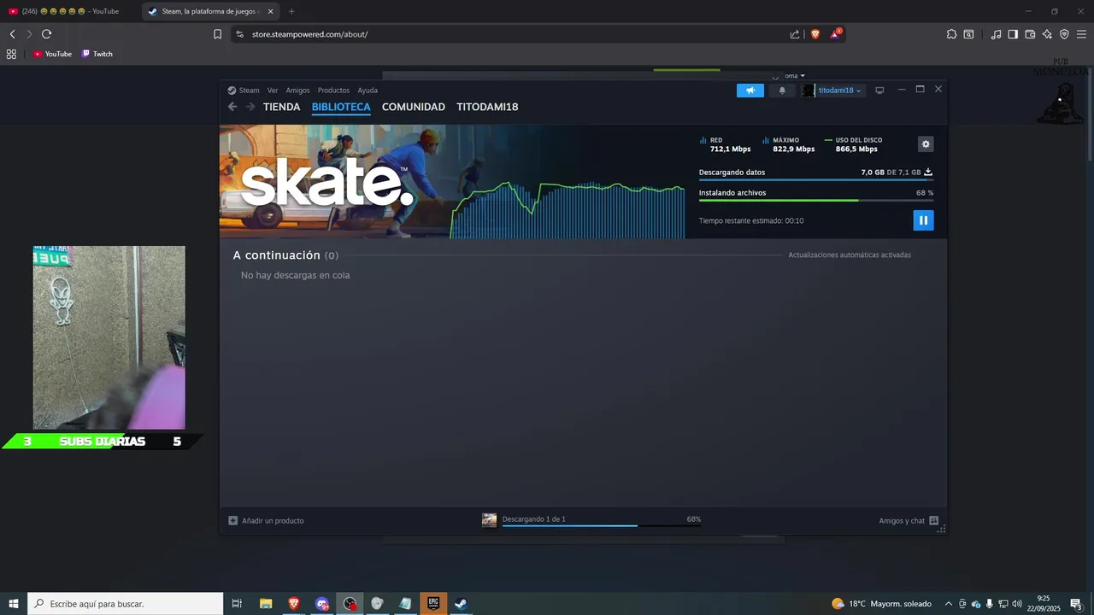
Task: Open the Brave Wallet icon
Action: point(1030,34)
